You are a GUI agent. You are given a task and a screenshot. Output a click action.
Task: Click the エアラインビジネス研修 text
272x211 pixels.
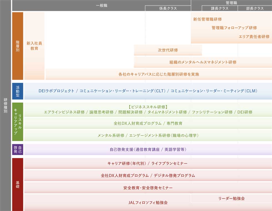[64, 112]
